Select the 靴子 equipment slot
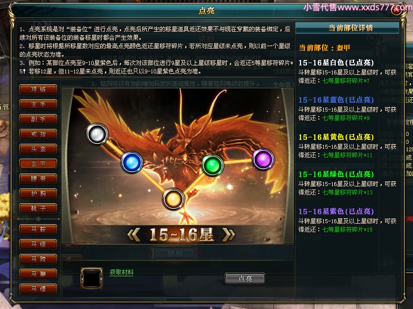413x309 pixels. pos(38,208)
